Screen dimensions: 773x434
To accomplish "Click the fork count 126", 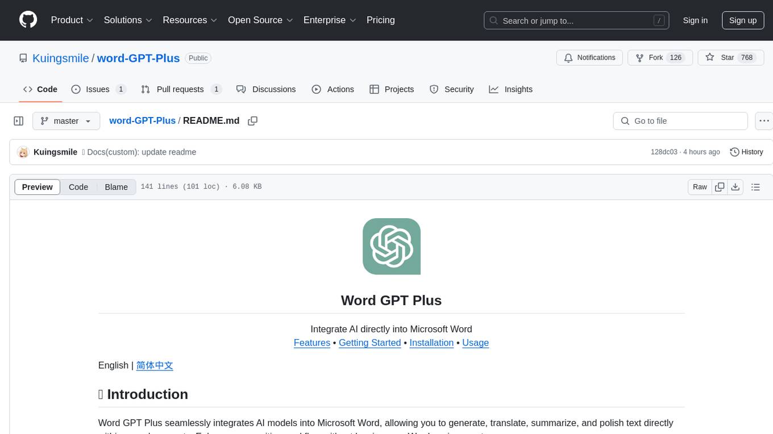I will [x=676, y=57].
